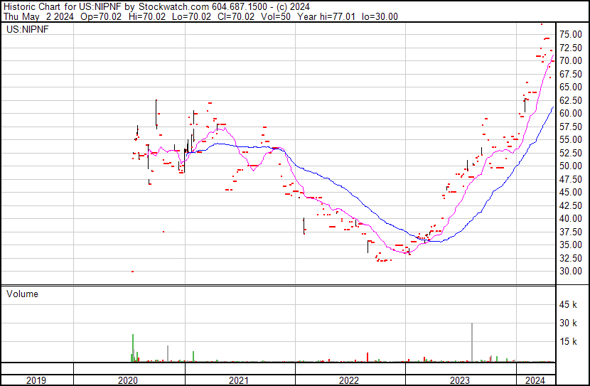The image size is (590, 386).
Task: Select the 2024 year label on the timeline
Action: point(535,380)
